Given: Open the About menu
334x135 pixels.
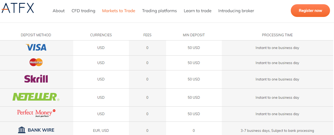Looking at the screenshot, I should pos(59,11).
